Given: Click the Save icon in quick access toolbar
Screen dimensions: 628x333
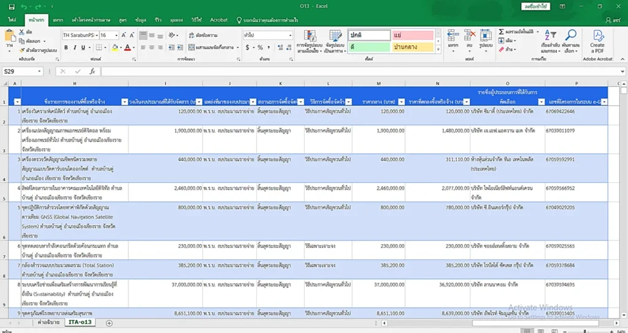Looking at the screenshot, I should pyautogui.click(x=11, y=6).
